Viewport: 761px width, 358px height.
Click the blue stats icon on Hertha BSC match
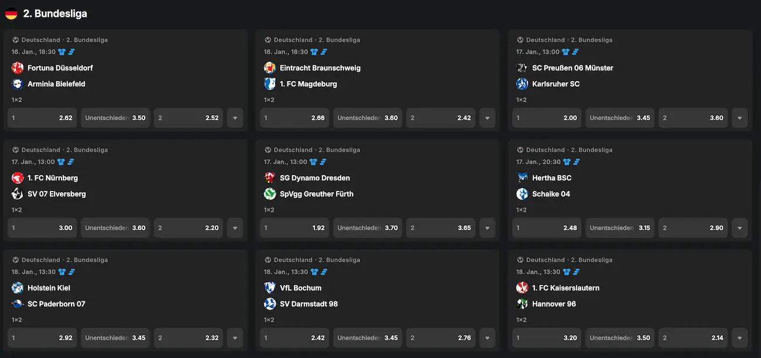click(576, 162)
